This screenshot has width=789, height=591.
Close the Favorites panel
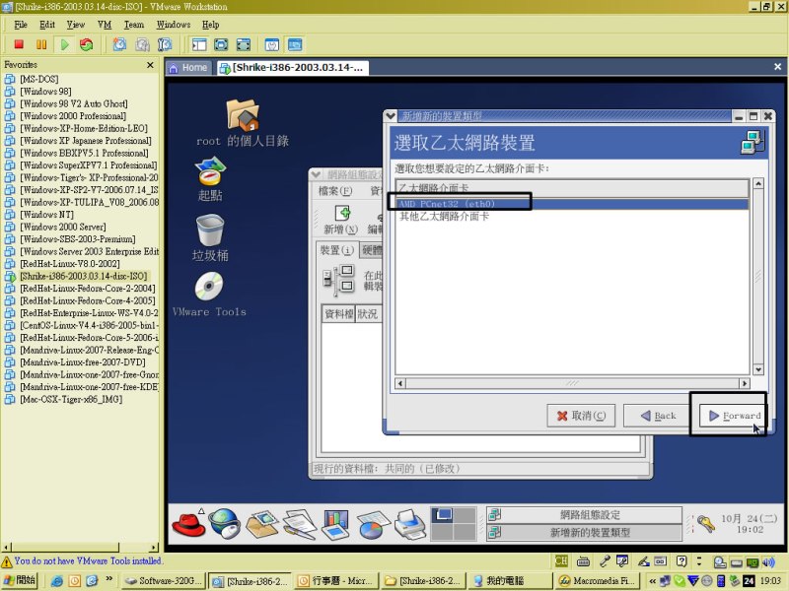click(x=150, y=65)
